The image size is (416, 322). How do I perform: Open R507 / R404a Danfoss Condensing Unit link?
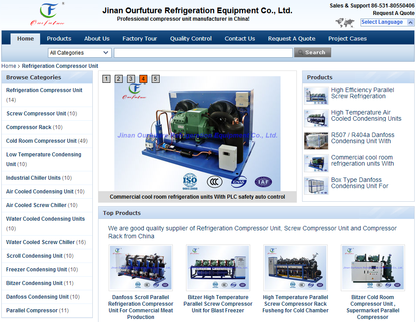[x=363, y=138]
